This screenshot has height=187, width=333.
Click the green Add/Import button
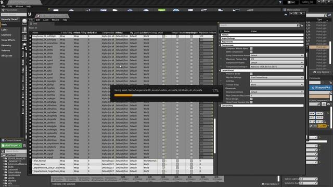point(11,145)
